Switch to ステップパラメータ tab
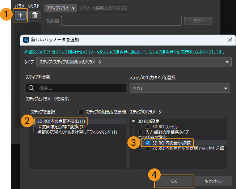Image resolution: width=236 pixels, height=189 pixels. click(60, 8)
